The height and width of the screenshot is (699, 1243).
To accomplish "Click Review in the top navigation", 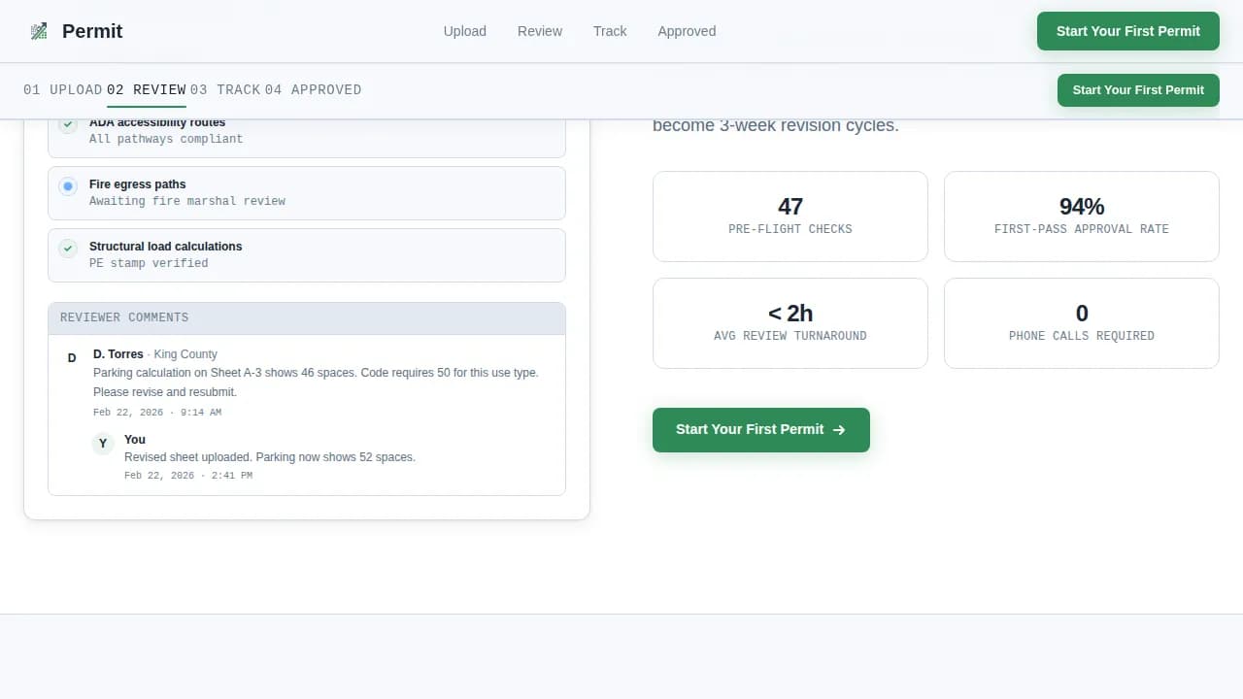I will coord(539,31).
